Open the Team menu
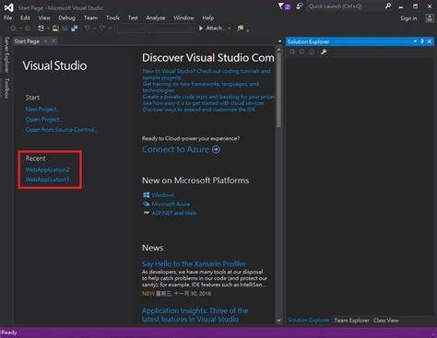 (90, 17)
